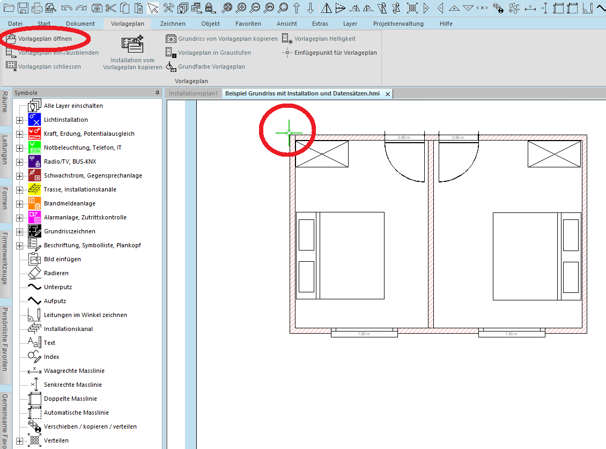
Task: Pin the Symbole panel with pushpin
Action: point(157,93)
